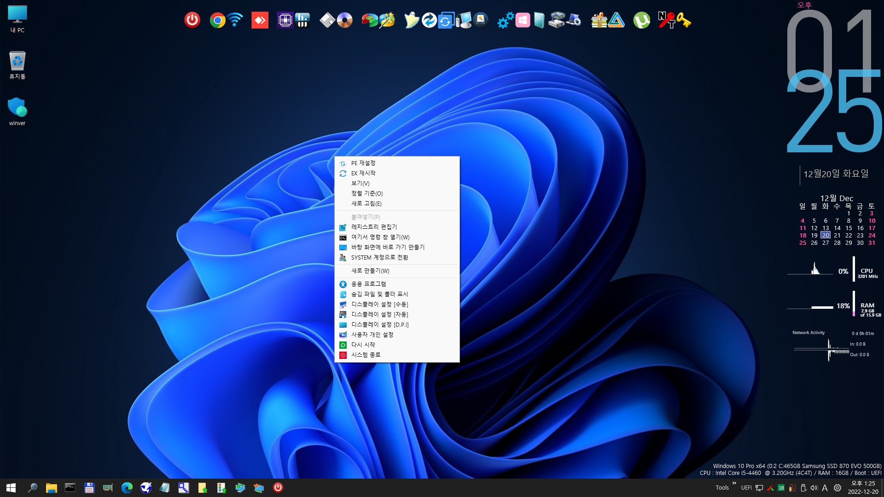The width and height of the screenshot is (884, 497).
Task: Open the blue gears icon in top dock
Action: 505,20
